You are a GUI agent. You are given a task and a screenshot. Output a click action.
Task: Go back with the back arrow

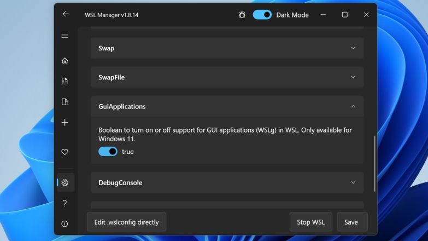click(x=66, y=14)
